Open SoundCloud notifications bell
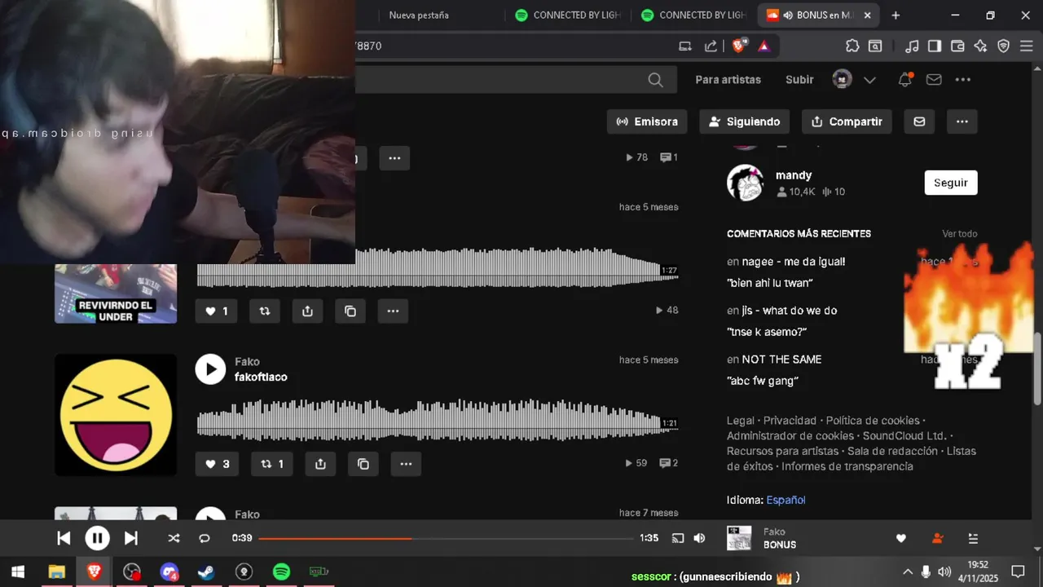The height and width of the screenshot is (587, 1043). pos(904,80)
